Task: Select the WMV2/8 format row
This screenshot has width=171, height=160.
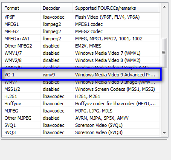Action: pos(81,60)
